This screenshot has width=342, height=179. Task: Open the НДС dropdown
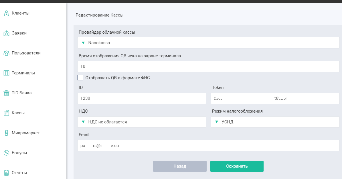tap(142, 122)
